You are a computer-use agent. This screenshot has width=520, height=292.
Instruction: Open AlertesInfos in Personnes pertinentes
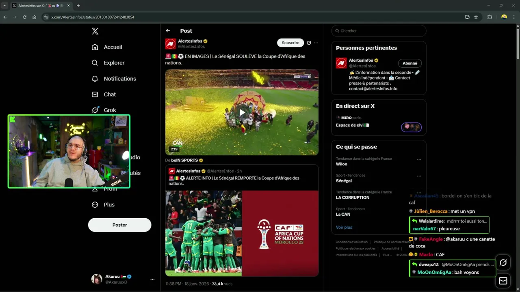point(361,60)
